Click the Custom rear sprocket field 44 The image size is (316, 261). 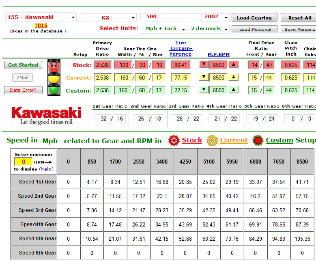pyautogui.click(x=269, y=90)
